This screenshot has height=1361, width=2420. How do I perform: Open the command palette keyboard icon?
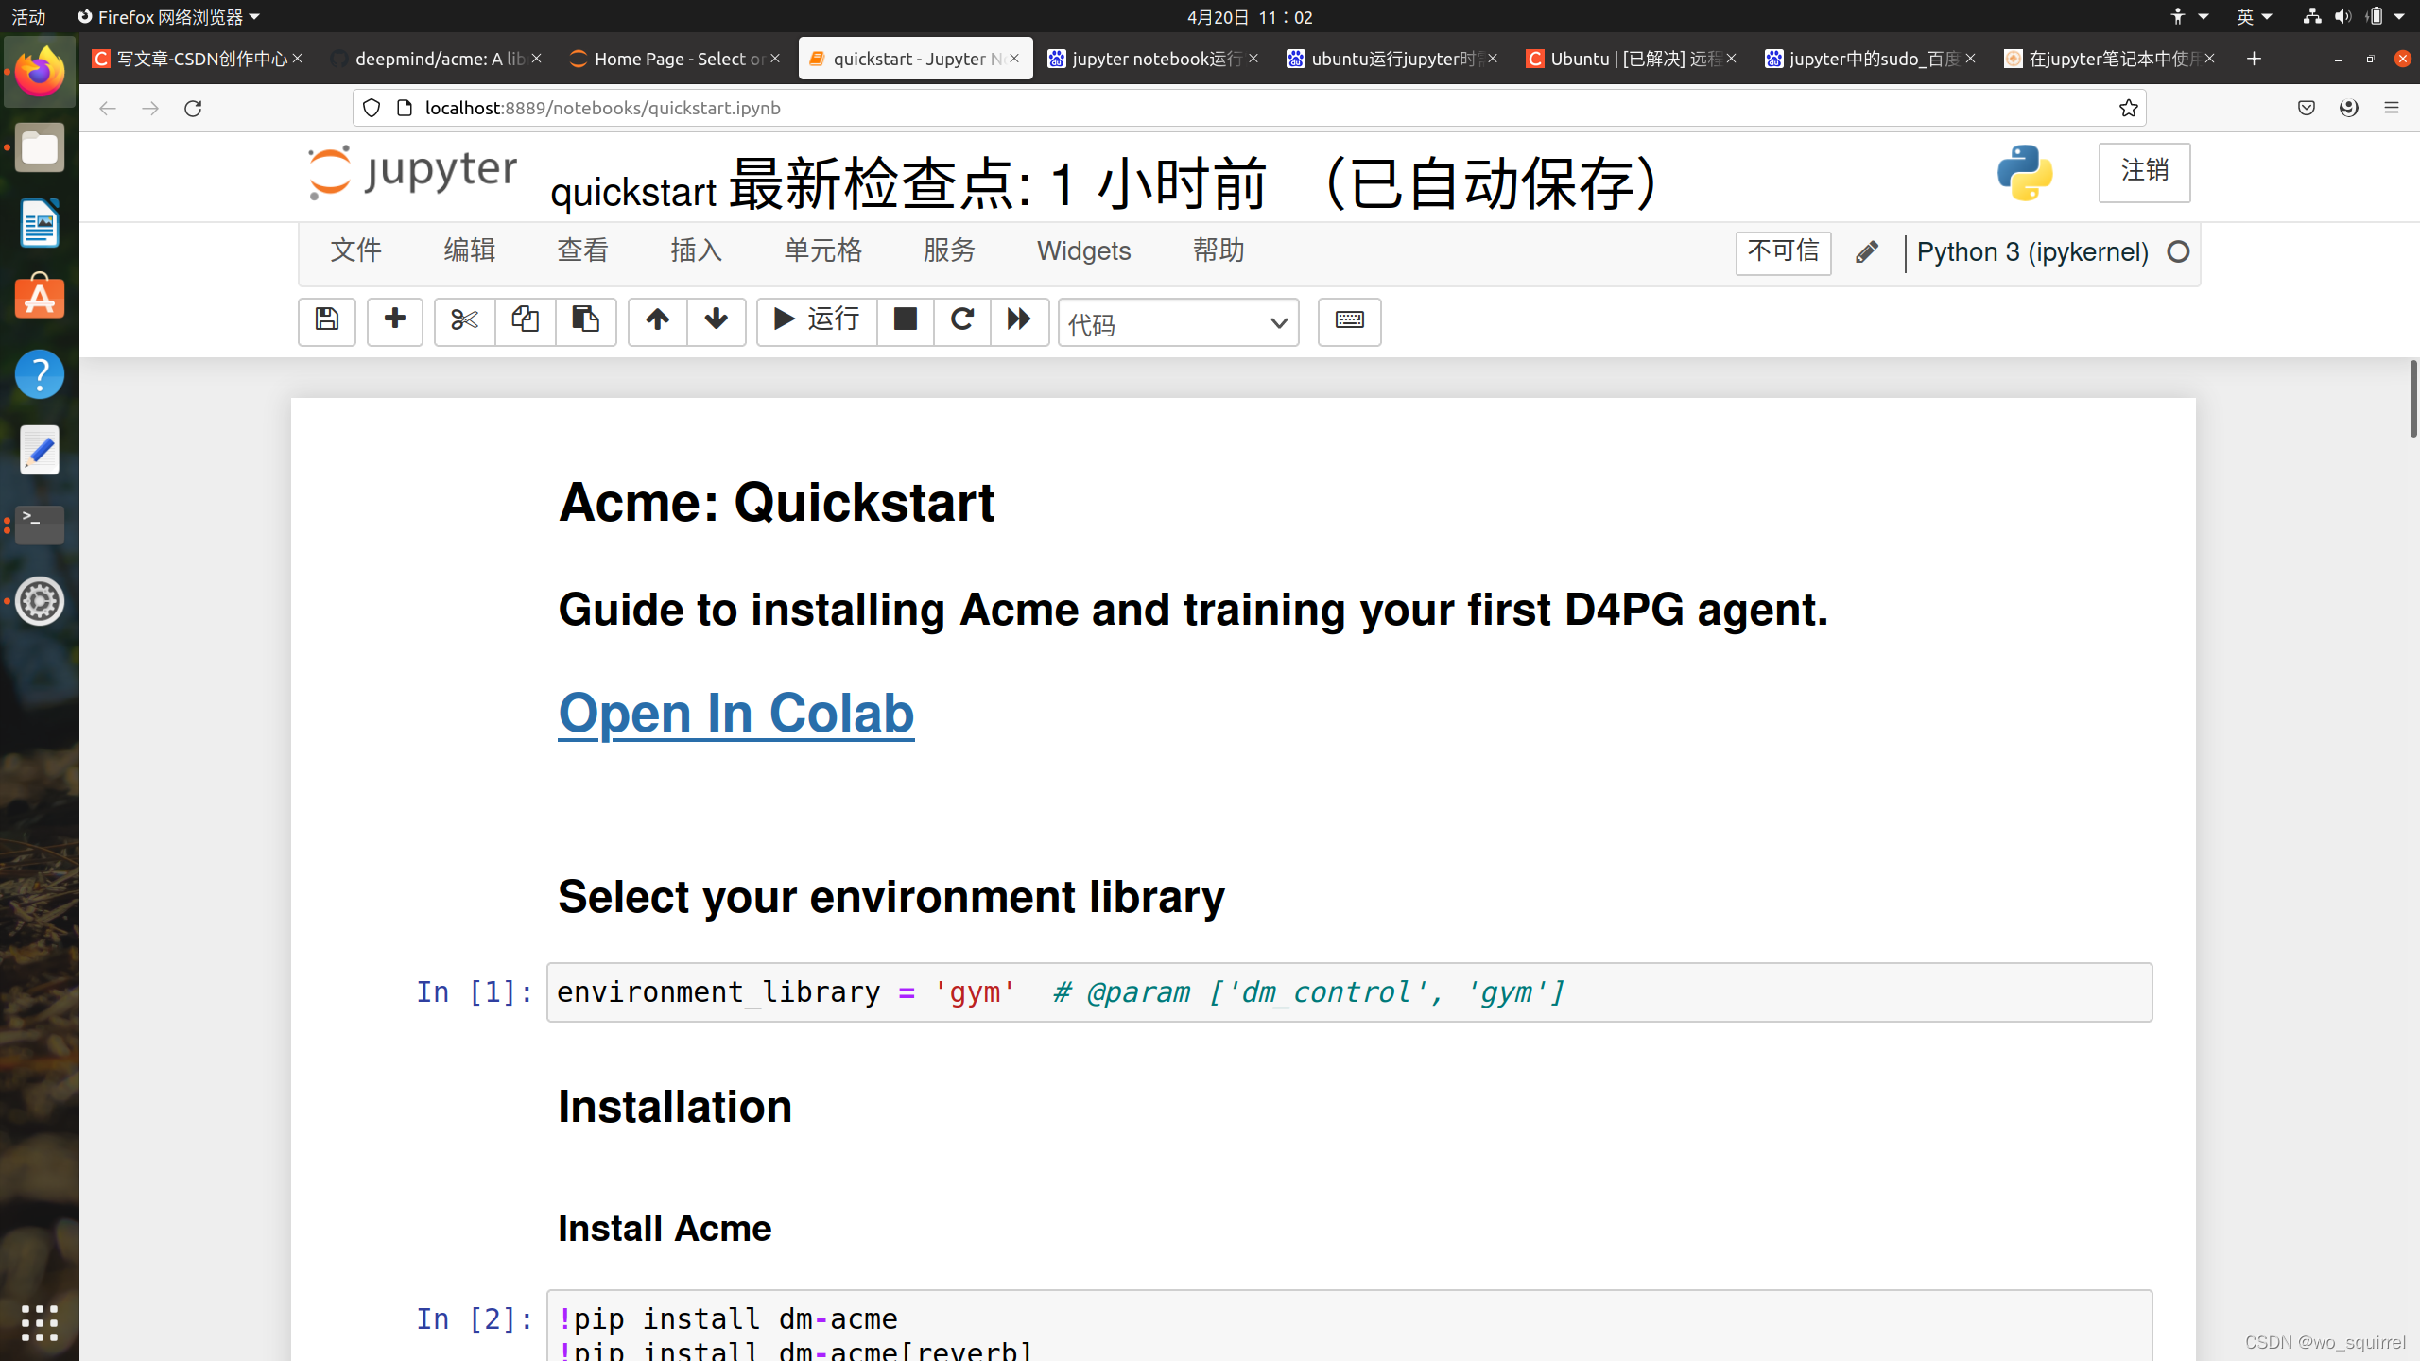[x=1349, y=321]
